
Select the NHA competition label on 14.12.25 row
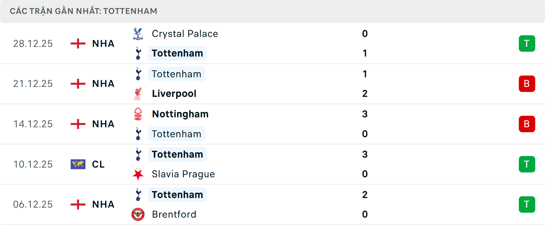pos(103,124)
